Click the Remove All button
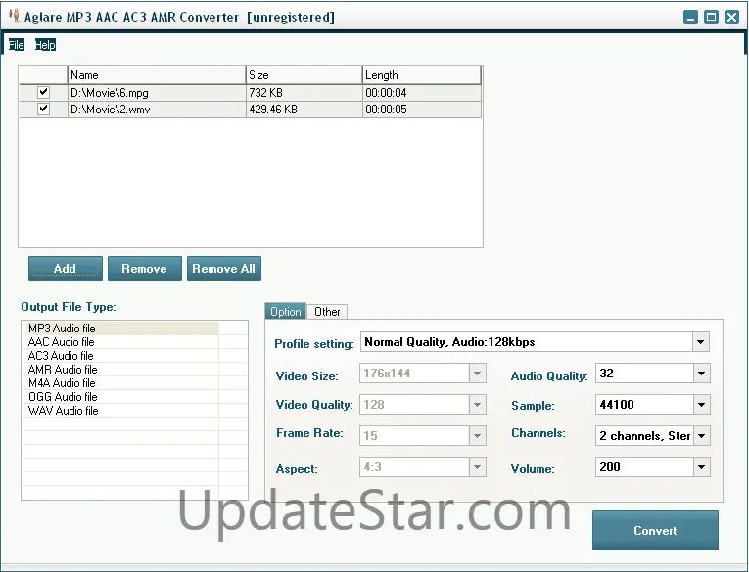The image size is (749, 572). (x=223, y=269)
